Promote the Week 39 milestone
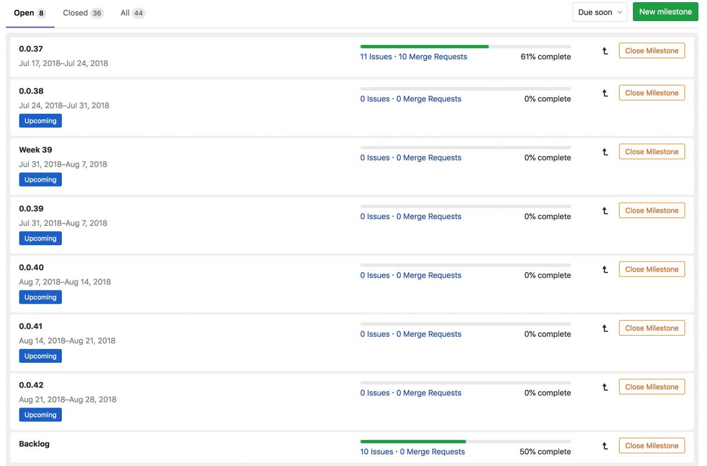This screenshot has width=707, height=466. [604, 151]
